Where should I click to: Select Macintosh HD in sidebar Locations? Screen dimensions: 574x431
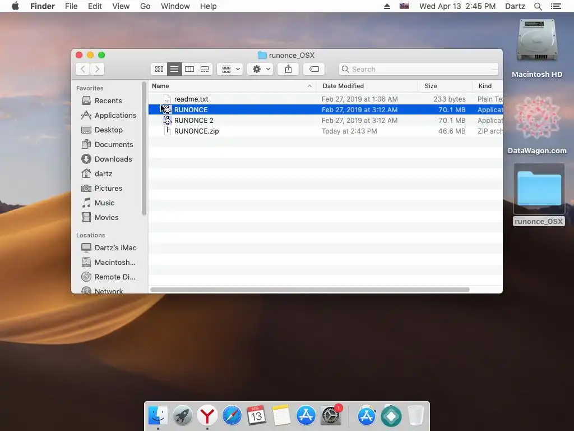[x=108, y=263]
